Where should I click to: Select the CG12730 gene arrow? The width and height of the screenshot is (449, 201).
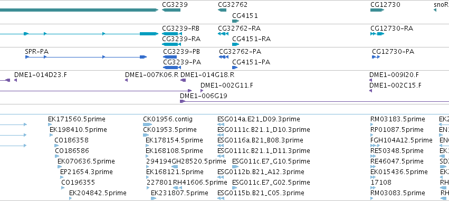pos(377,10)
